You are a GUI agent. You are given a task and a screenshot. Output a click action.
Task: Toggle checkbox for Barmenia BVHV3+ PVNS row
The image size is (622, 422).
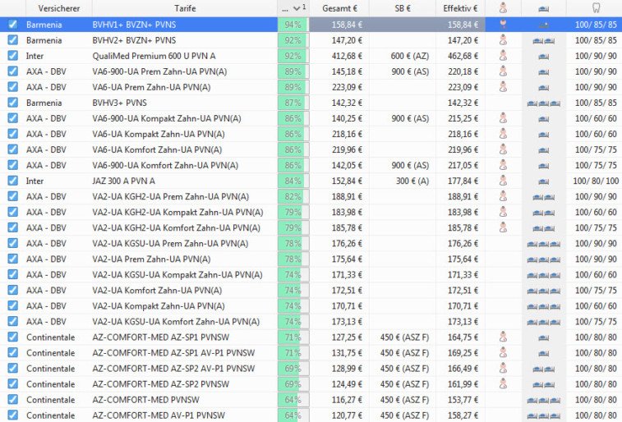(x=12, y=103)
